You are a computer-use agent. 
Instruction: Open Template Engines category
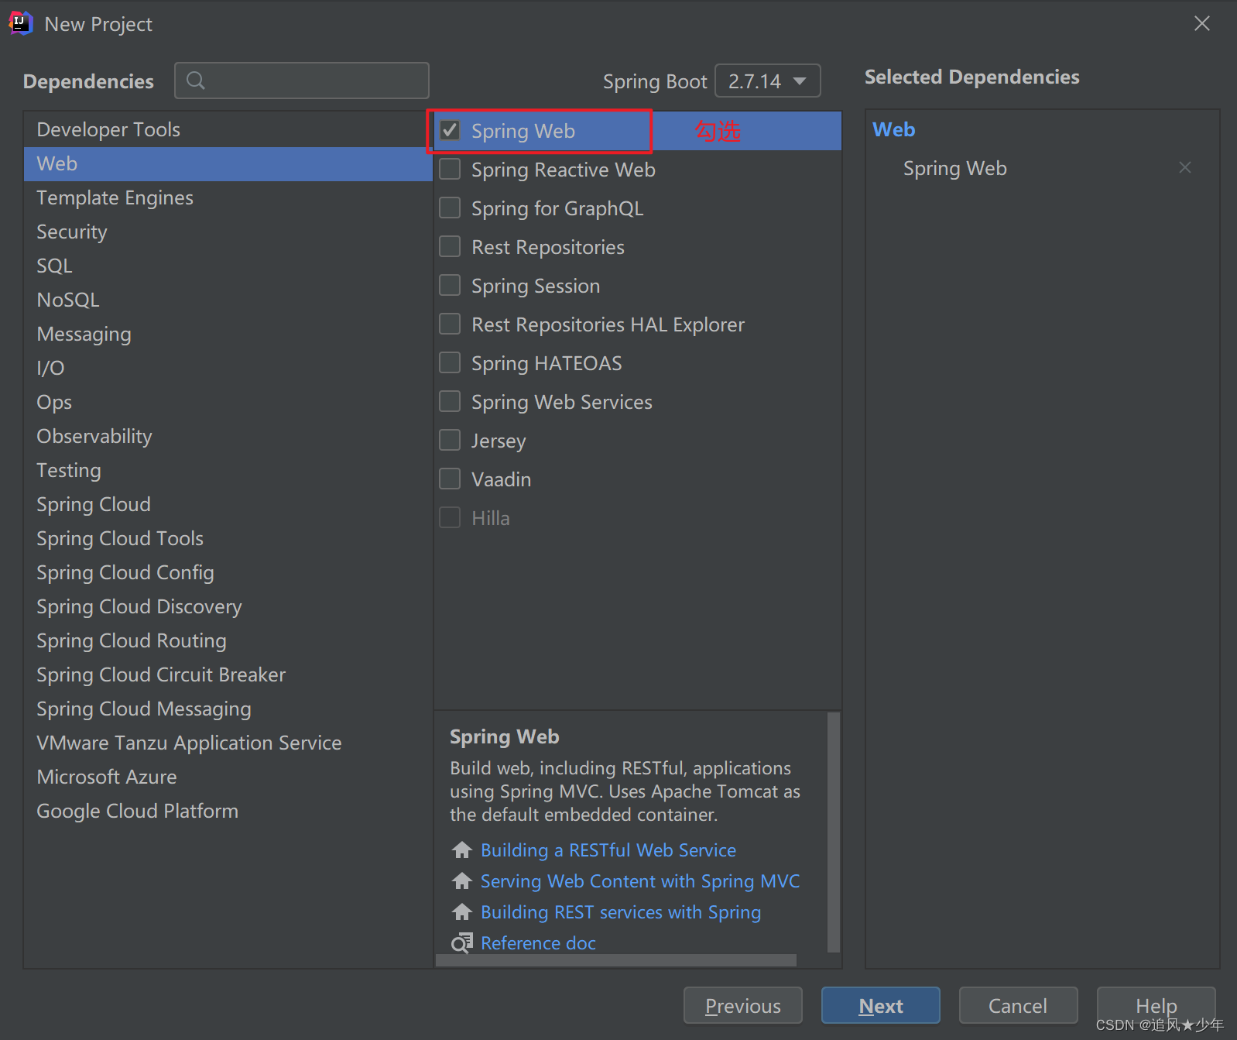[228, 197]
